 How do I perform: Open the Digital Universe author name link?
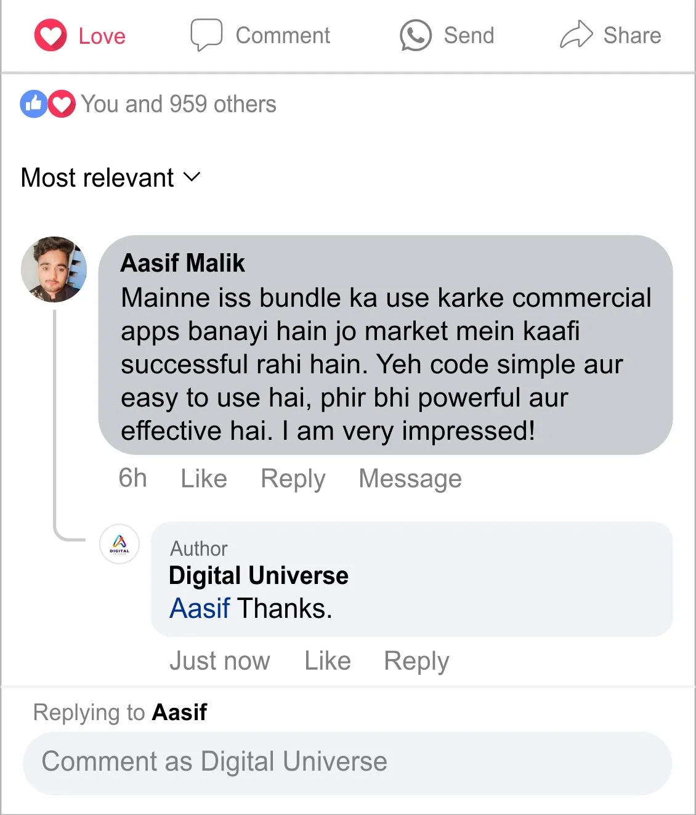point(259,575)
